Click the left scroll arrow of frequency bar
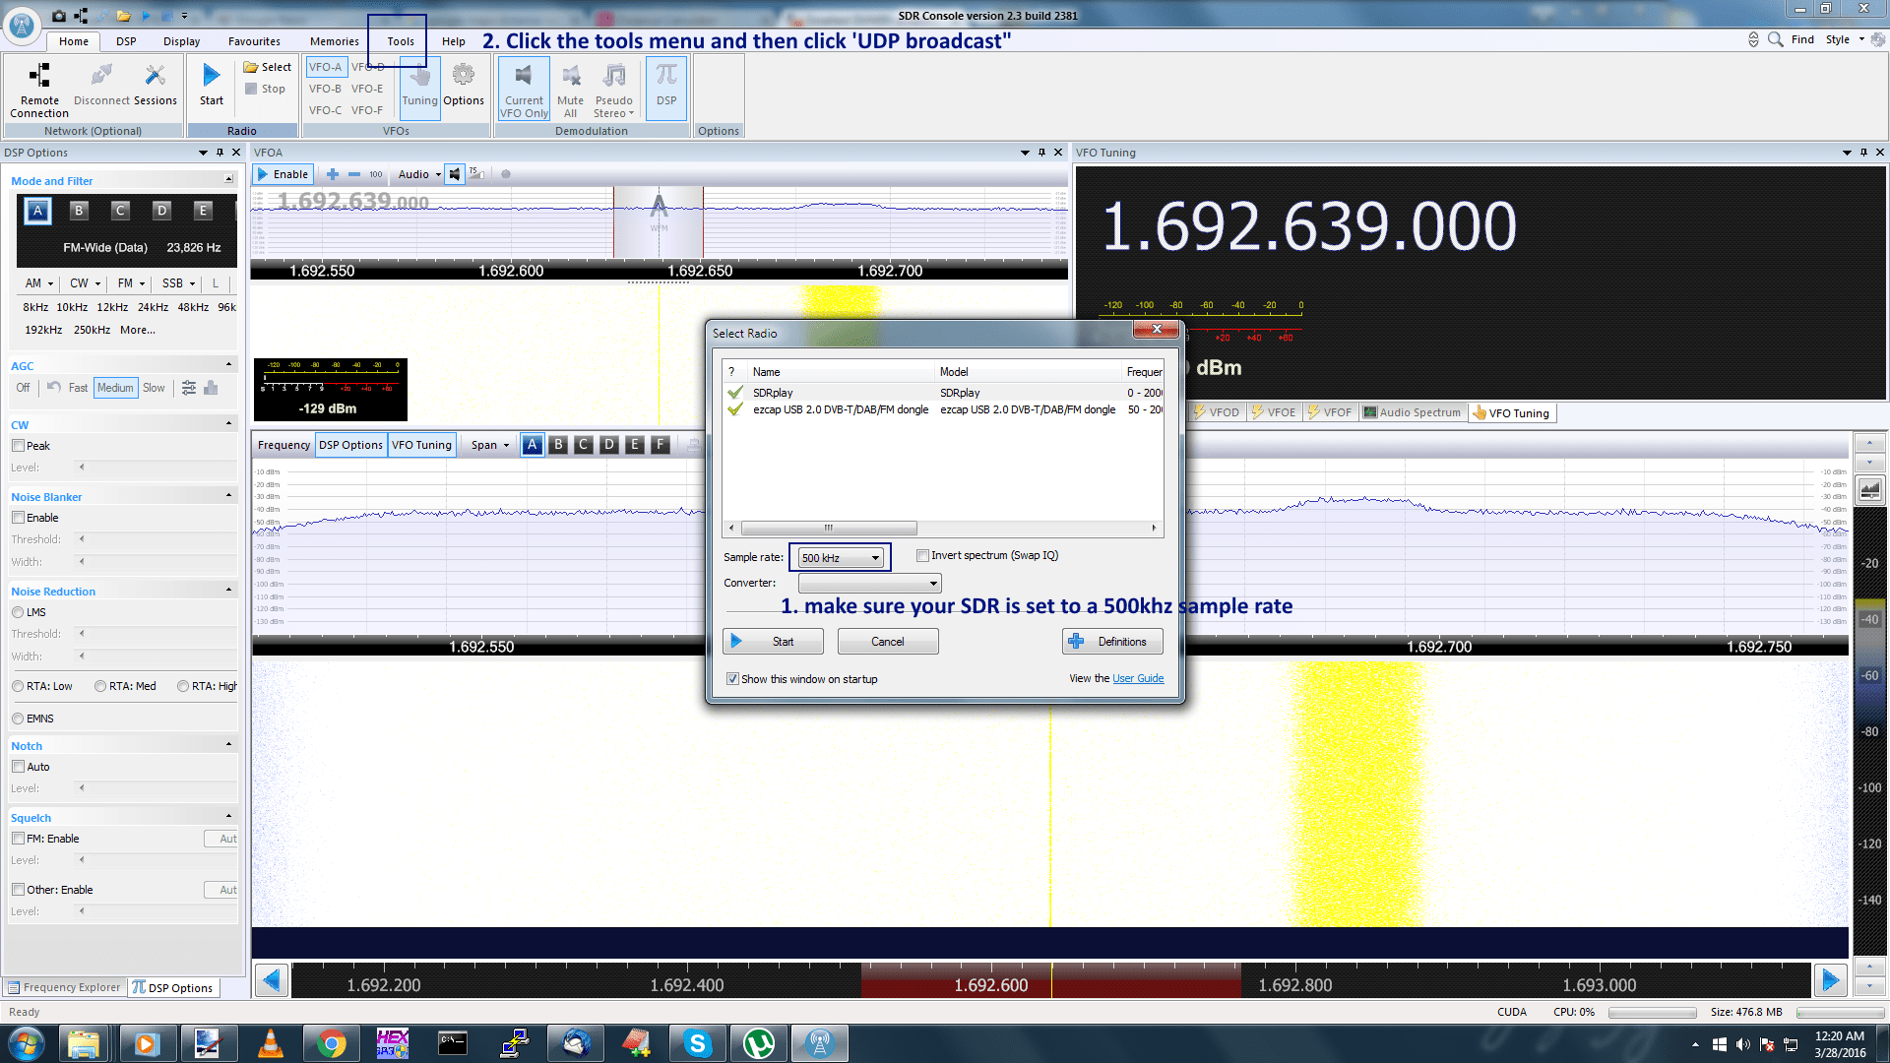 coord(272,980)
